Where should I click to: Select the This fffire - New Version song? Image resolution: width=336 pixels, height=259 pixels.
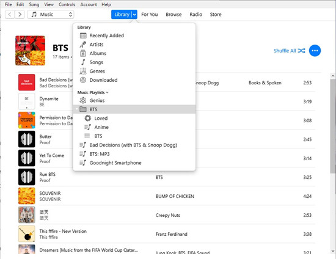[63, 231]
